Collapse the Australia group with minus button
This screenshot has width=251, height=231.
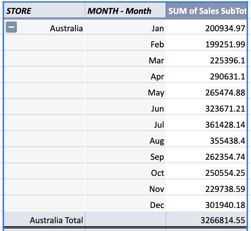(11, 27)
